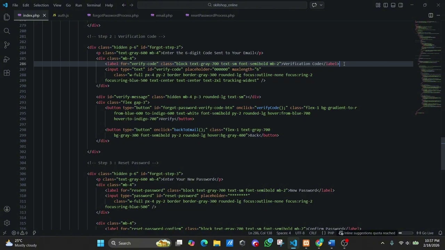Switch to the forgotPasswordProcess.php tab
This screenshot has width=445, height=250.
(x=115, y=15)
